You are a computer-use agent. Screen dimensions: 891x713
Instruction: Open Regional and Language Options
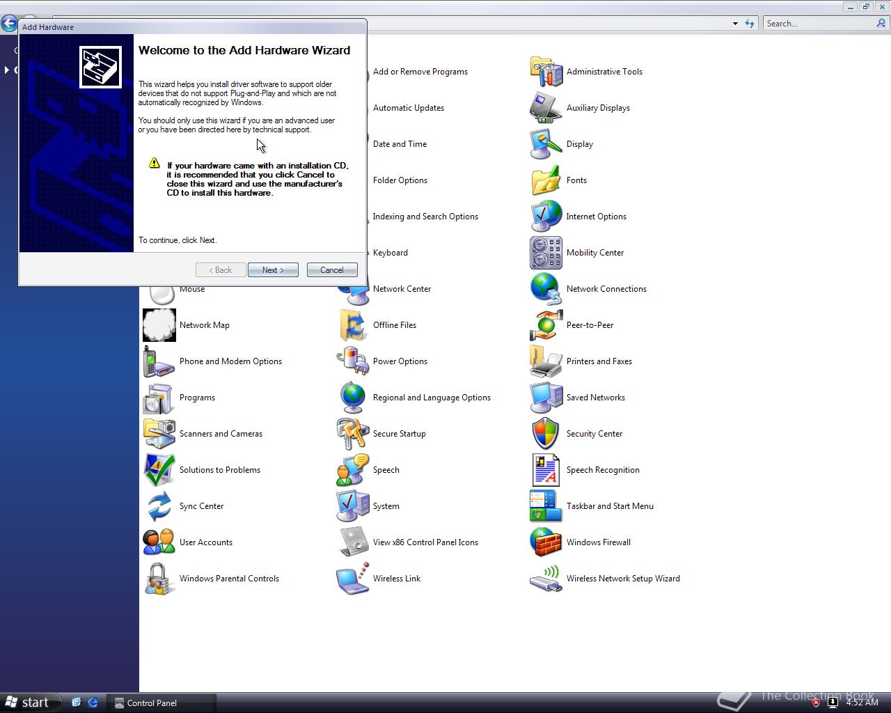(432, 398)
